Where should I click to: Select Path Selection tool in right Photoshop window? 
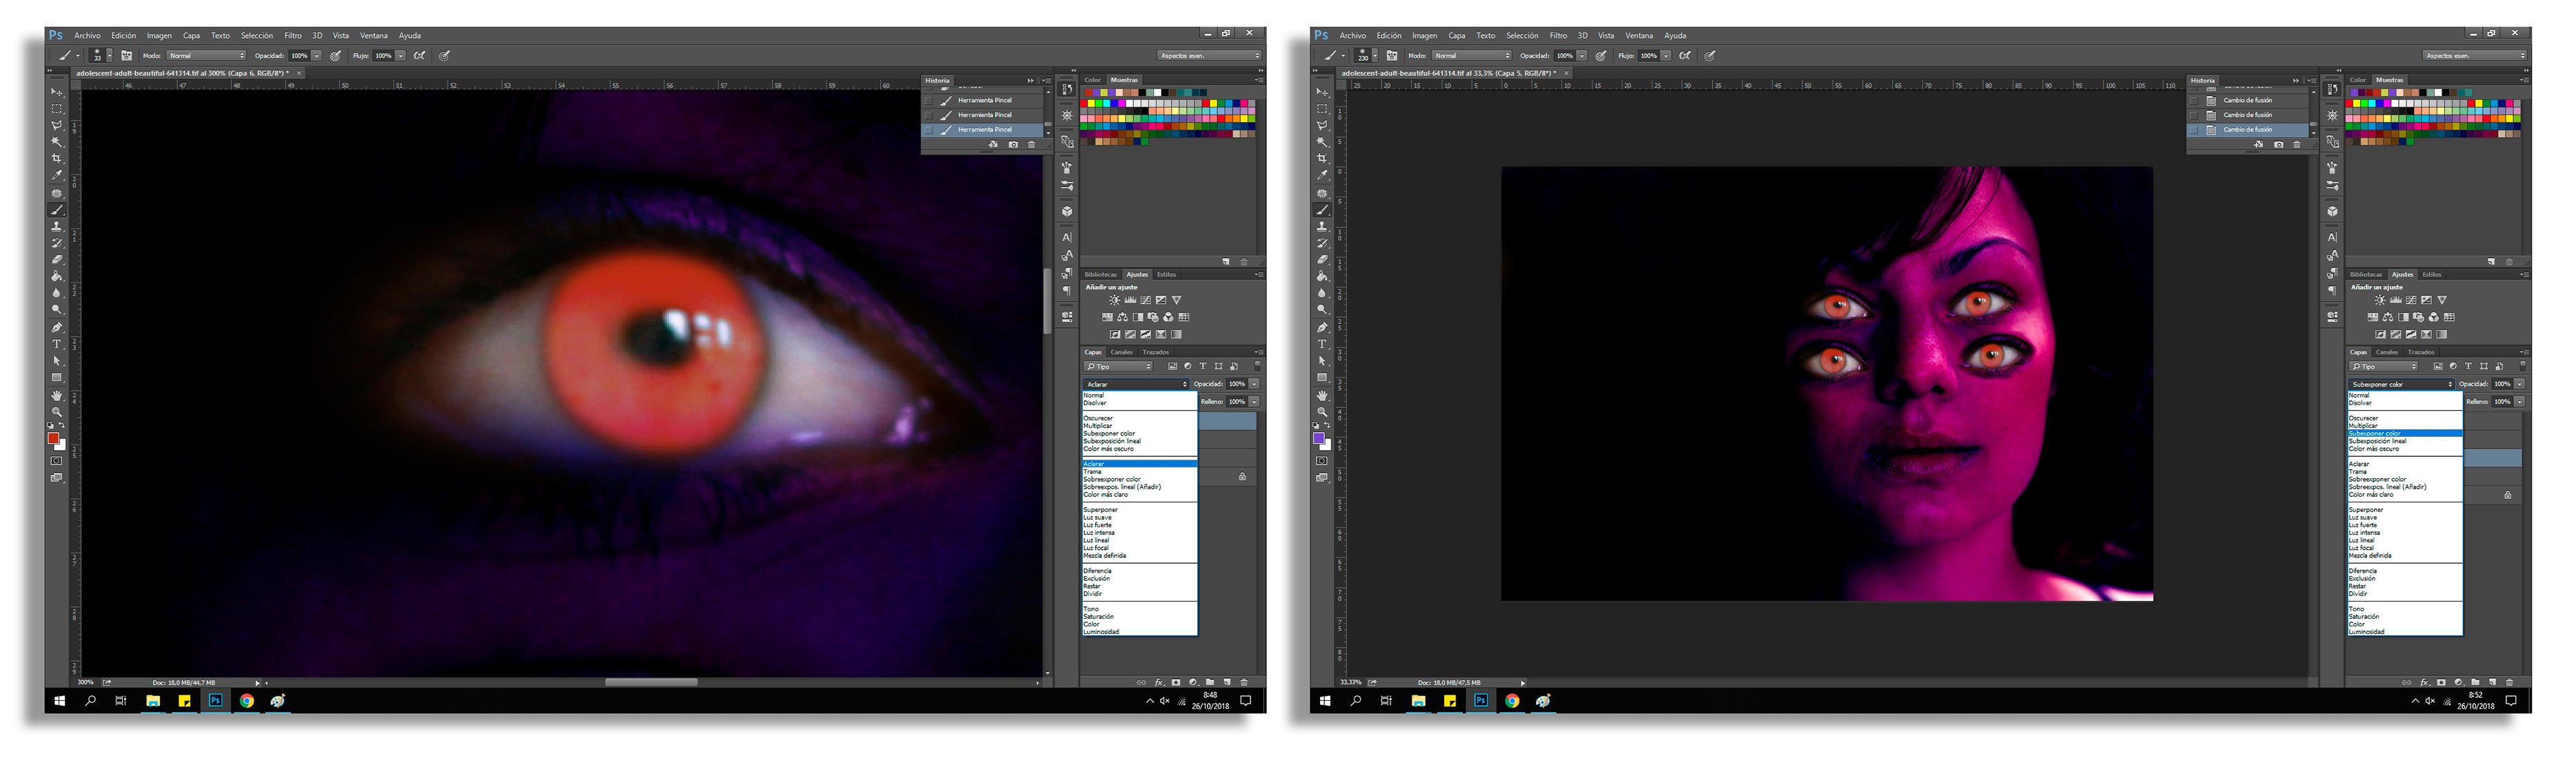[x=1323, y=360]
